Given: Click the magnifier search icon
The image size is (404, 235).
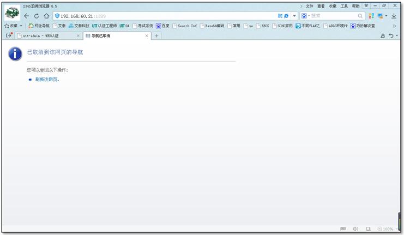Looking at the screenshot, I should pyautogui.click(x=360, y=16).
